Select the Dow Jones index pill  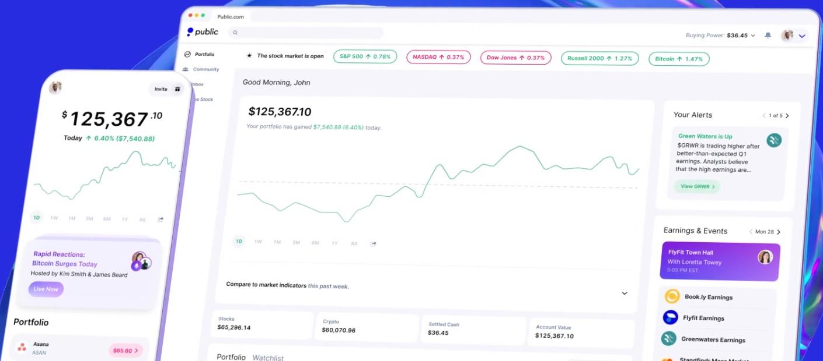coord(515,58)
